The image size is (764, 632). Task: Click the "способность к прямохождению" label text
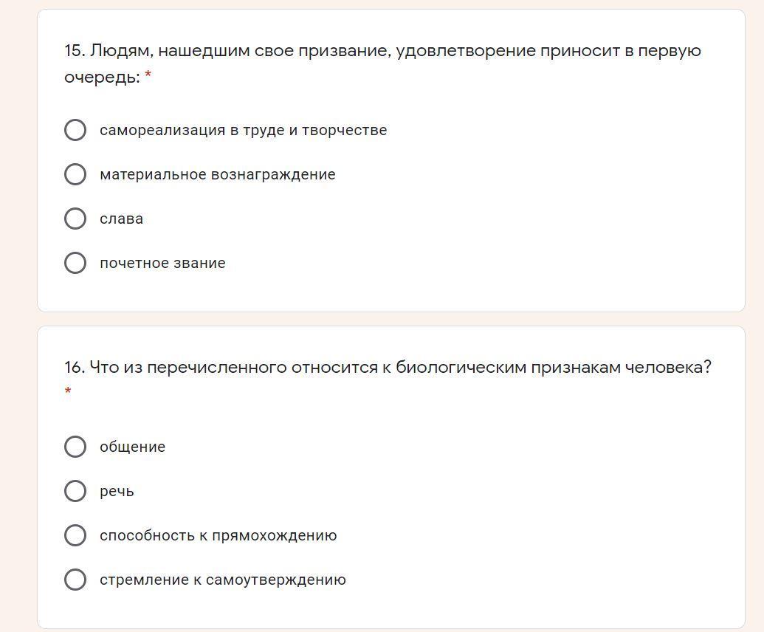pos(218,535)
